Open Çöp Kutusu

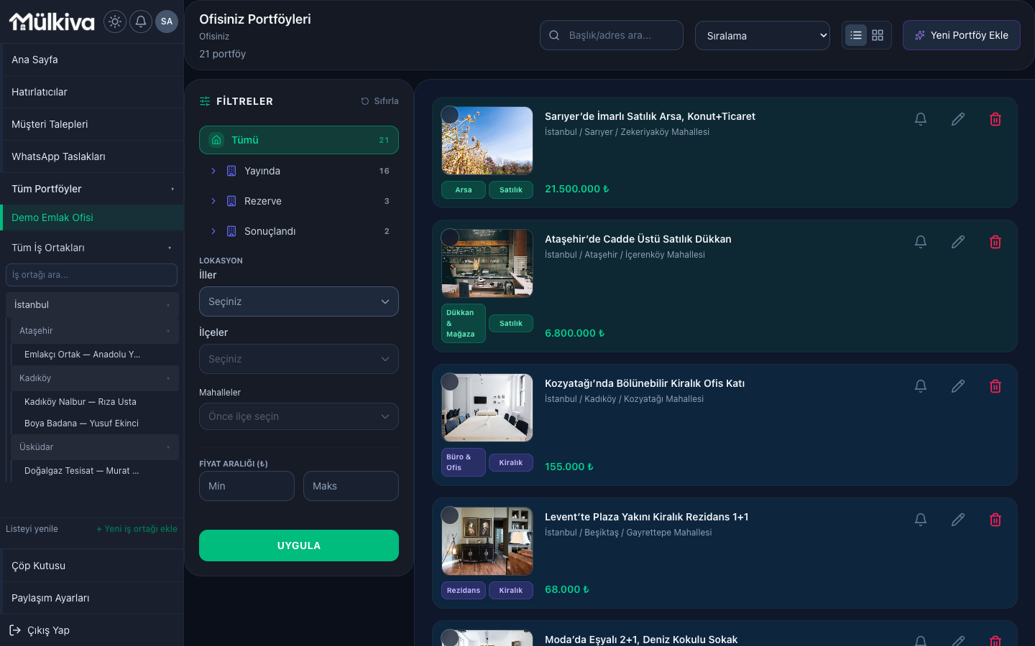pyautogui.click(x=92, y=566)
